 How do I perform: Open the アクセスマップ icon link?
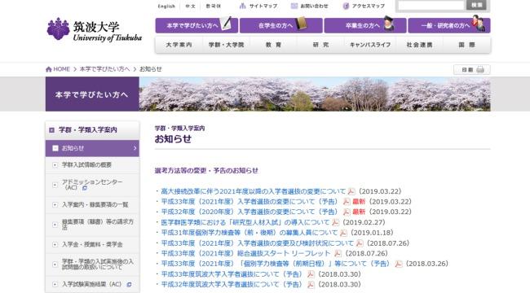(346, 6)
